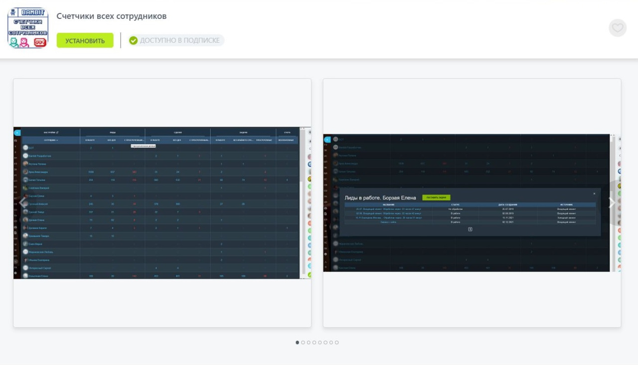
Task: Click the Bambit app logo image
Action: point(28,28)
